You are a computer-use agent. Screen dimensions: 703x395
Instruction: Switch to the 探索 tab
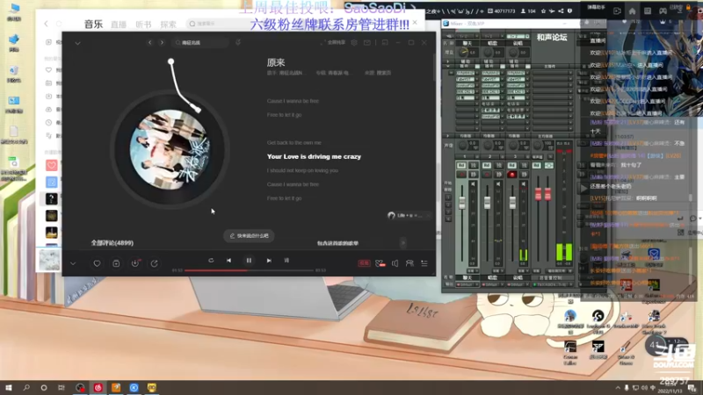tap(168, 25)
